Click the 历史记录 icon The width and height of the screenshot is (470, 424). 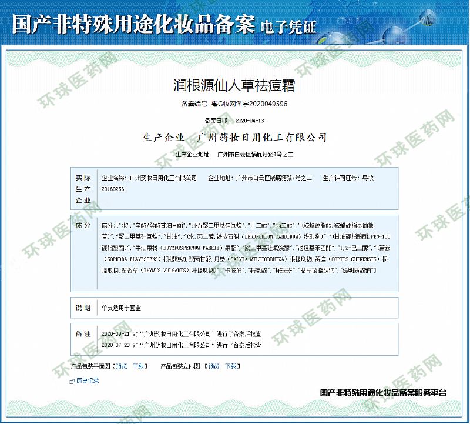click(x=72, y=380)
